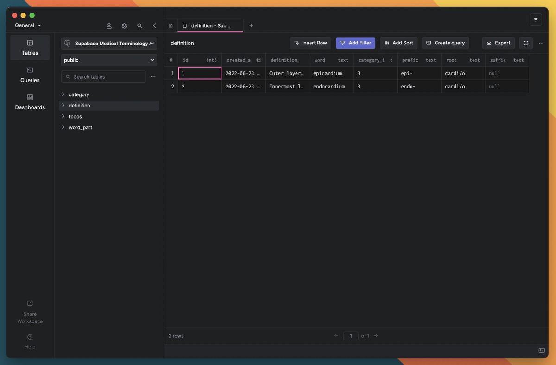
Task: Expand the category table
Action: point(63,94)
